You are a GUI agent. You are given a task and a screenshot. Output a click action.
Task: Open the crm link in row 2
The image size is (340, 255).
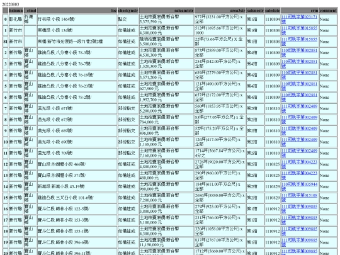click(x=299, y=53)
